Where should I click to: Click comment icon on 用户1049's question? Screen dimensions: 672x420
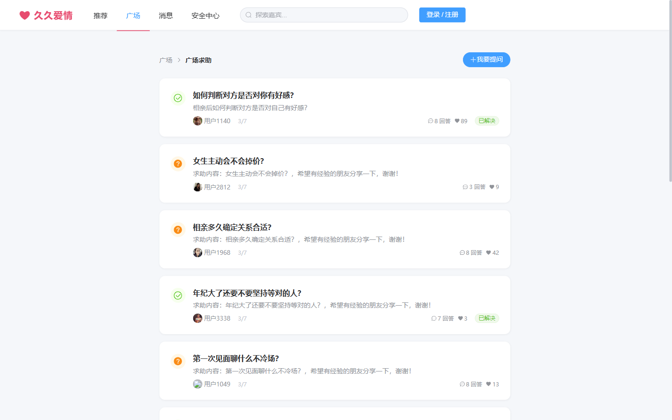(x=462, y=384)
